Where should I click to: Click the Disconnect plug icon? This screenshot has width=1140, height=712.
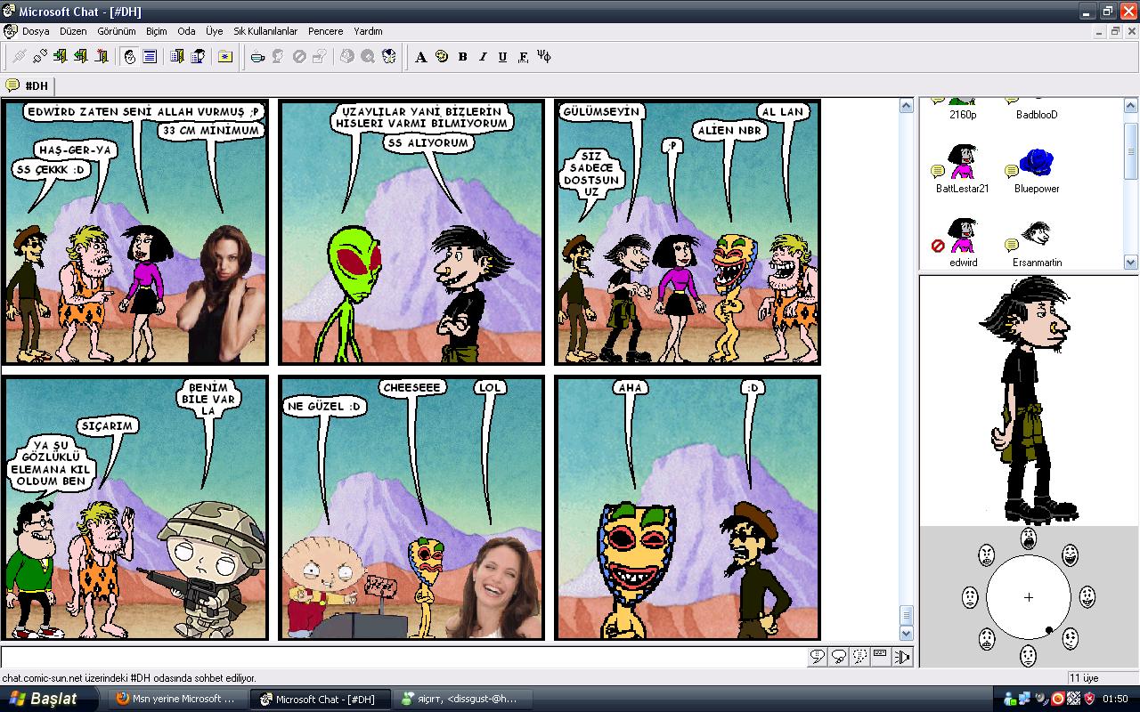tap(39, 56)
